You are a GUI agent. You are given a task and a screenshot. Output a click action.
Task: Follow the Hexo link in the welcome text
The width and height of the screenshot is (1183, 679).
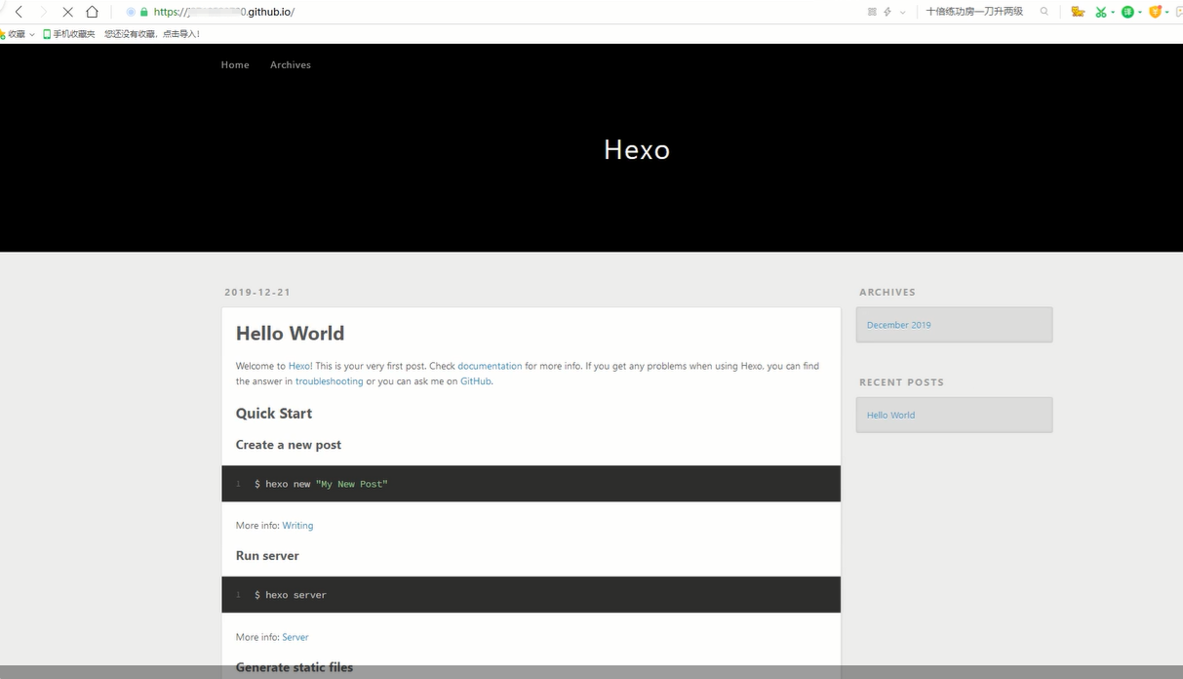pyautogui.click(x=298, y=367)
